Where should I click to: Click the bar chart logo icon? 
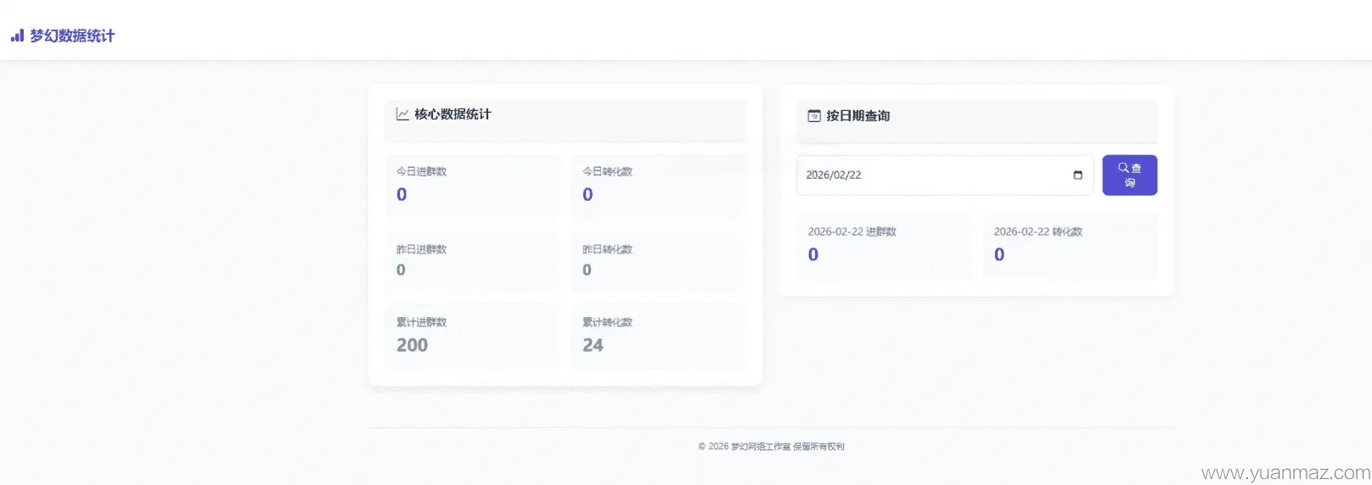pos(17,36)
